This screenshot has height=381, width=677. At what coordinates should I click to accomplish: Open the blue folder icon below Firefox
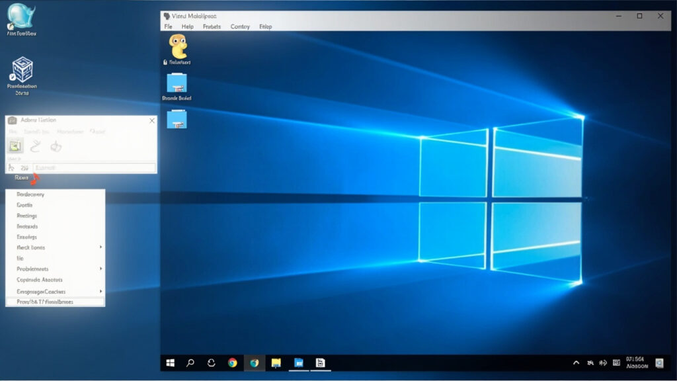tap(177, 84)
